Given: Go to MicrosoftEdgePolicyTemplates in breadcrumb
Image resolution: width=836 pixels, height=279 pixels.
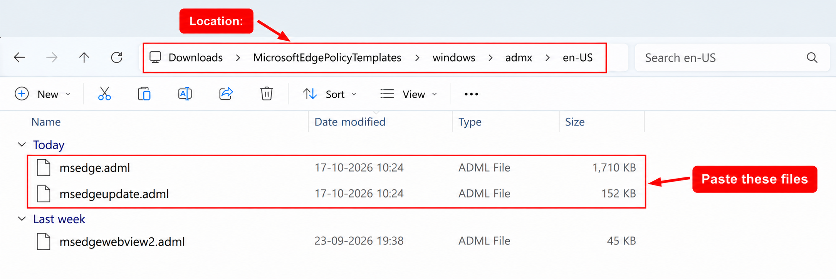Looking at the screenshot, I should pyautogui.click(x=327, y=58).
